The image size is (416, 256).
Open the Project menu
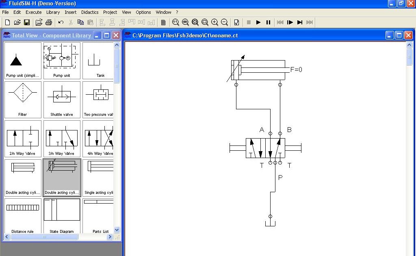[110, 12]
